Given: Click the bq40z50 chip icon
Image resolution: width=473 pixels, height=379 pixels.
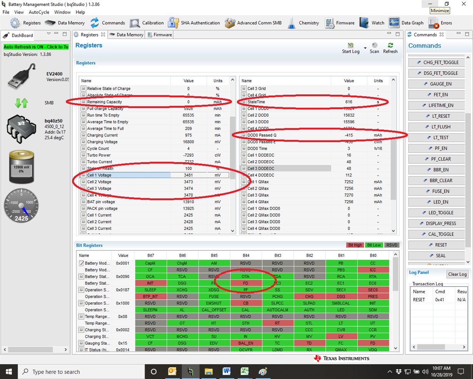Looking at the screenshot, I should tap(22, 130).
